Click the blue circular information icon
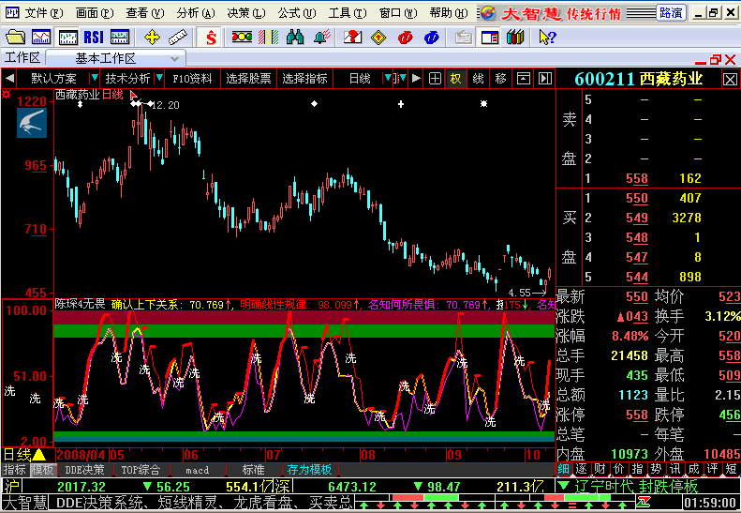 click(x=432, y=37)
